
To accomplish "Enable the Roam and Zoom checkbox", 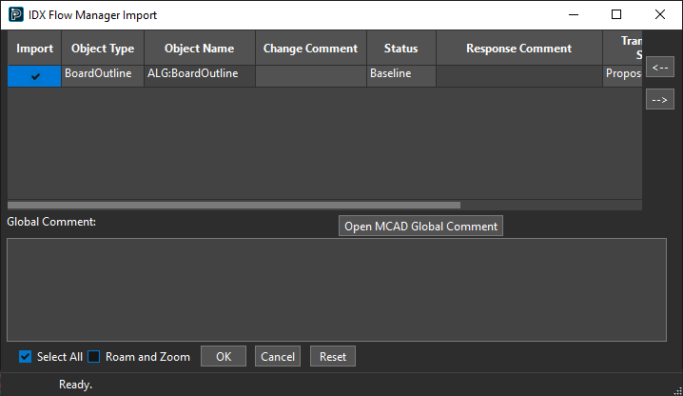I will (x=93, y=357).
